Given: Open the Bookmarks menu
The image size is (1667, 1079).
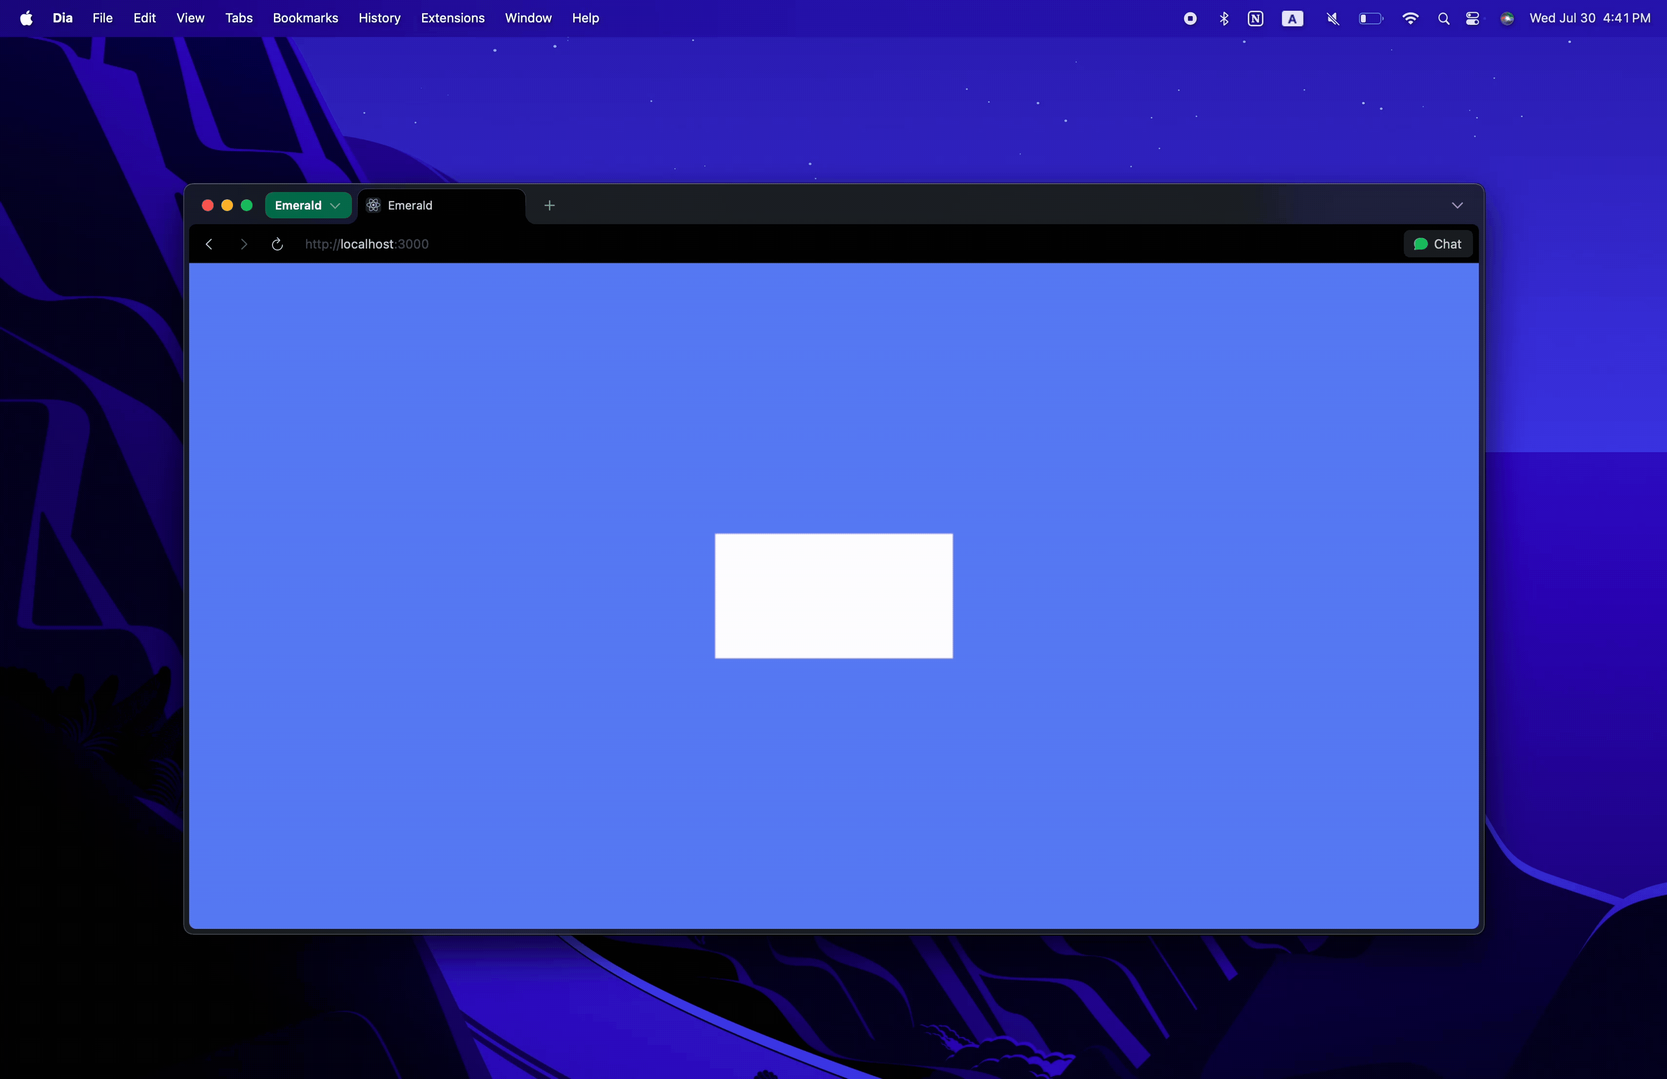Looking at the screenshot, I should pos(306,18).
